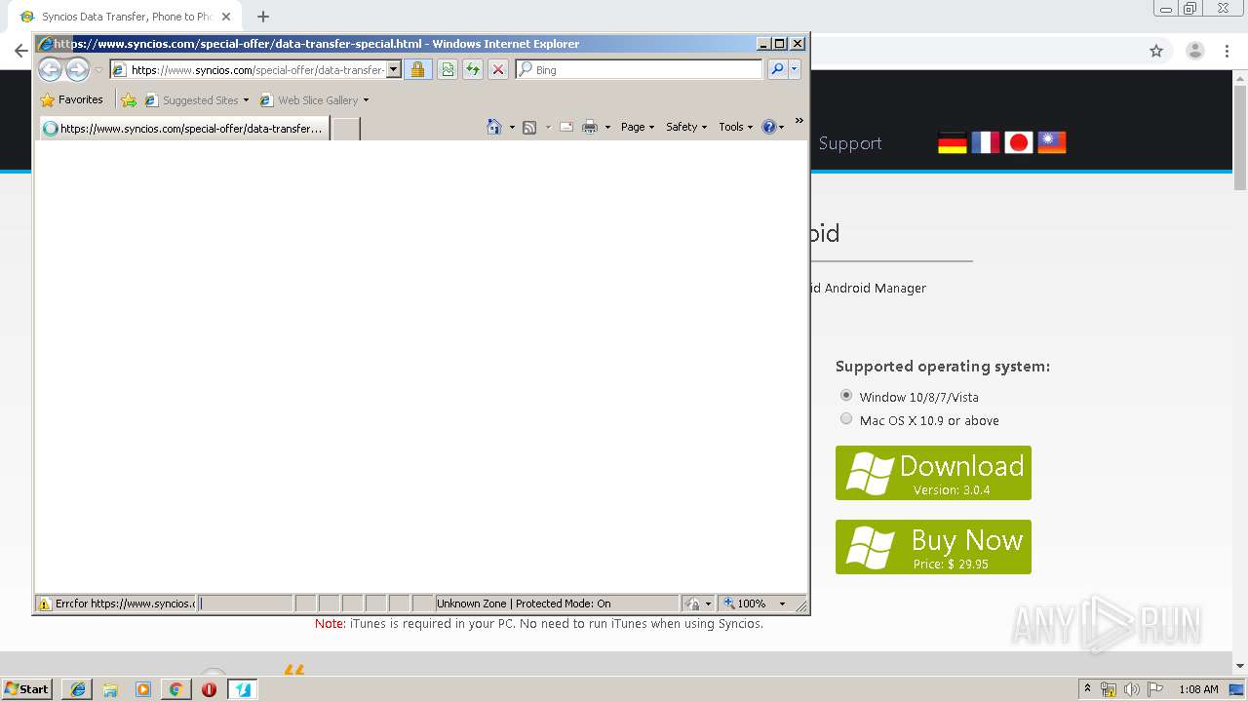
Task: Open a new IE tab
Action: [x=346, y=129]
